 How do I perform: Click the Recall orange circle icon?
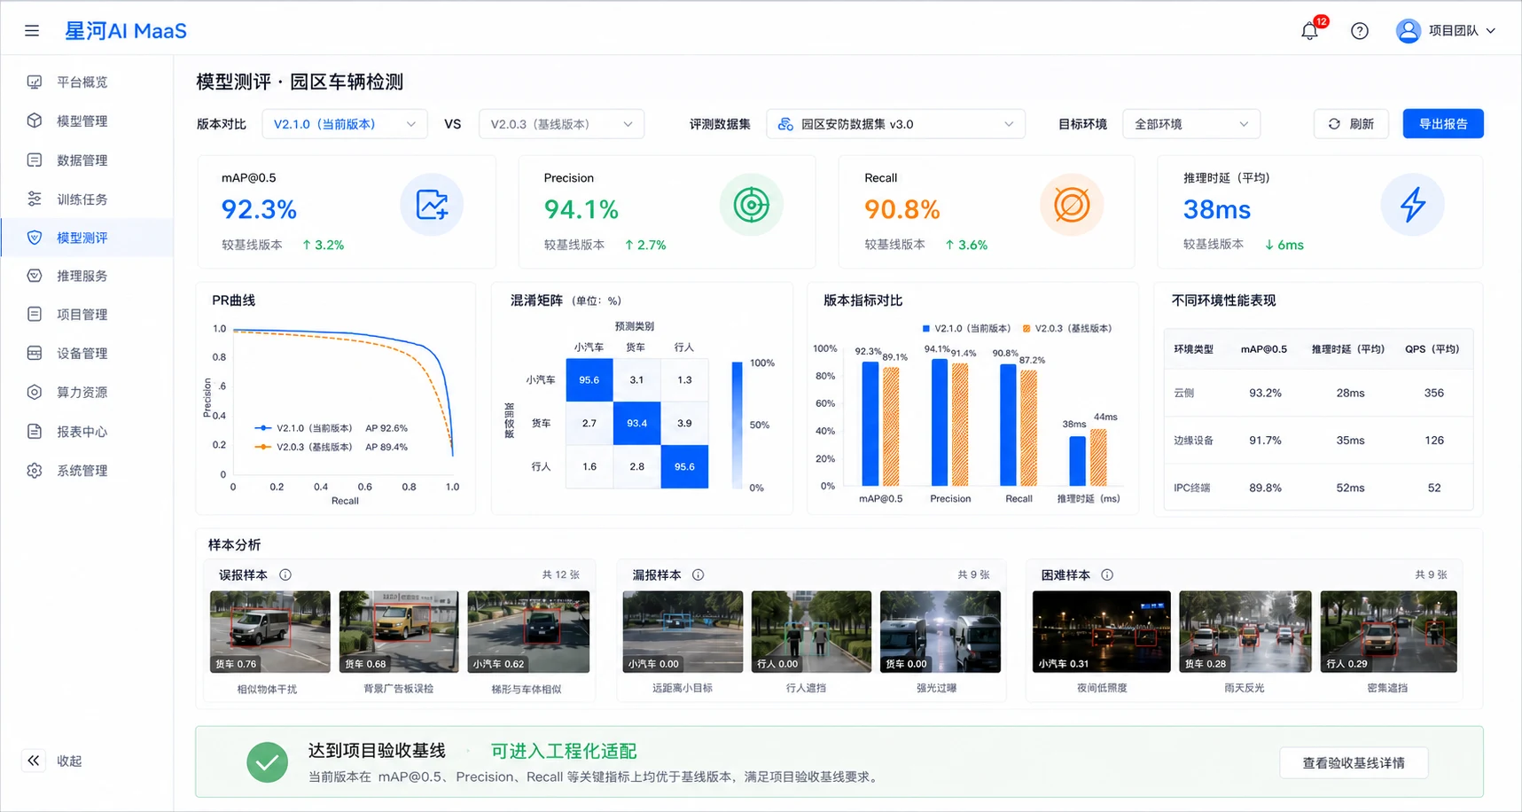1072,206
